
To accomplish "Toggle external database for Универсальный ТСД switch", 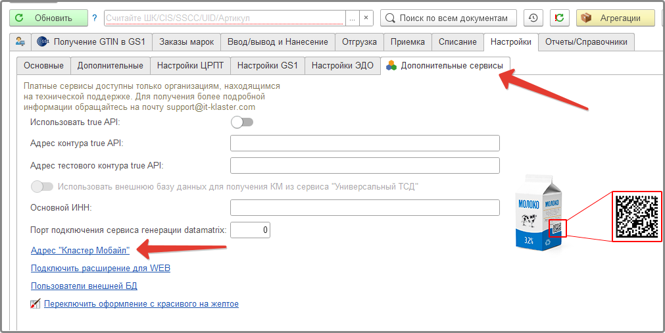I will coord(42,187).
